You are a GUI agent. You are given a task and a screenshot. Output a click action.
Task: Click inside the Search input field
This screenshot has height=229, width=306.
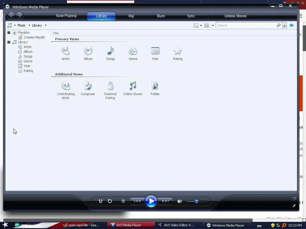coord(246,25)
